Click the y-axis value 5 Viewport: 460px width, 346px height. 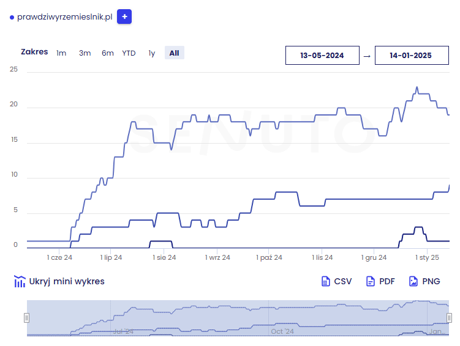(x=15, y=210)
